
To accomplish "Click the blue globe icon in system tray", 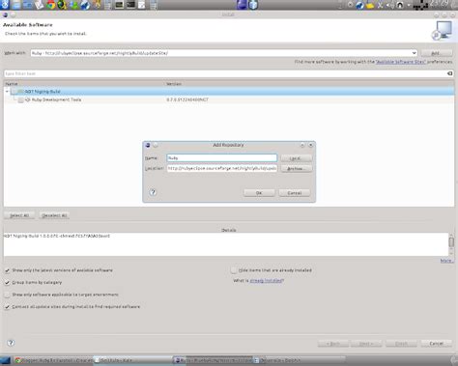I will pyautogui.click(x=360, y=5).
